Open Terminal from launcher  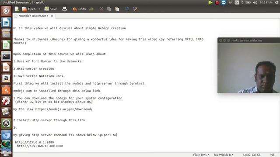6,56
